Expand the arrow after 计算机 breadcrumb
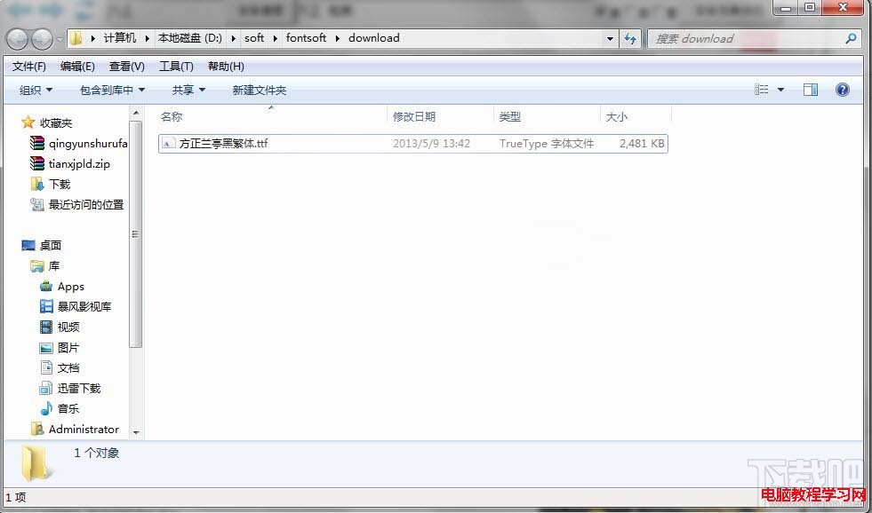The height and width of the screenshot is (513, 872). (x=147, y=38)
